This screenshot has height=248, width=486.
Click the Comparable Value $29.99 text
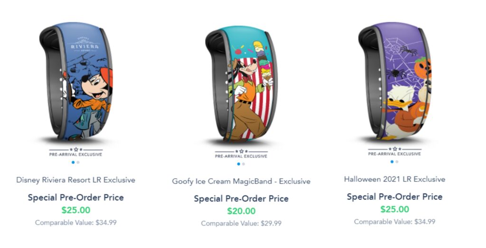tap(241, 223)
